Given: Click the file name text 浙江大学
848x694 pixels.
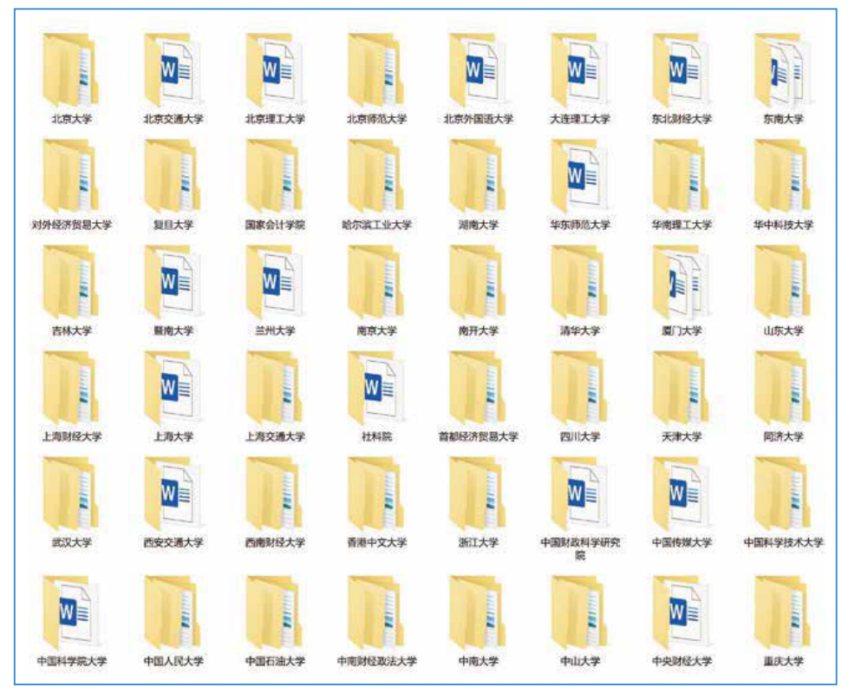Looking at the screenshot, I should click(478, 542).
